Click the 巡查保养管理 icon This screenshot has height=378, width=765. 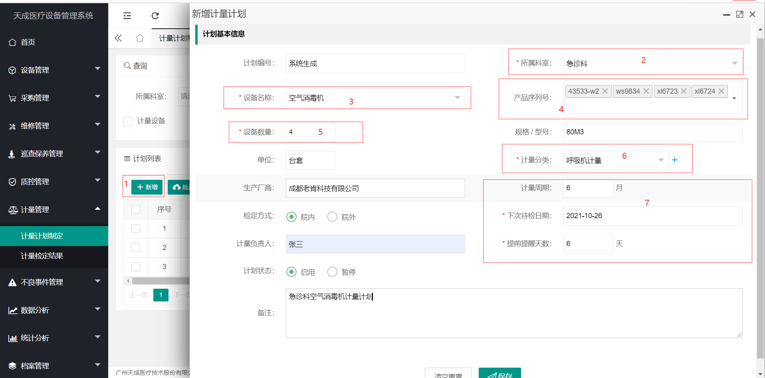pyautogui.click(x=12, y=154)
